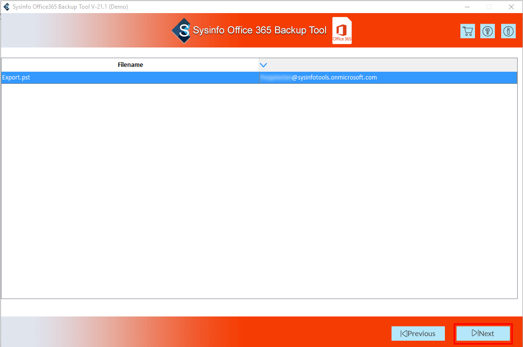
Task: Click the arrow icon inside Next button
Action: 474,333
